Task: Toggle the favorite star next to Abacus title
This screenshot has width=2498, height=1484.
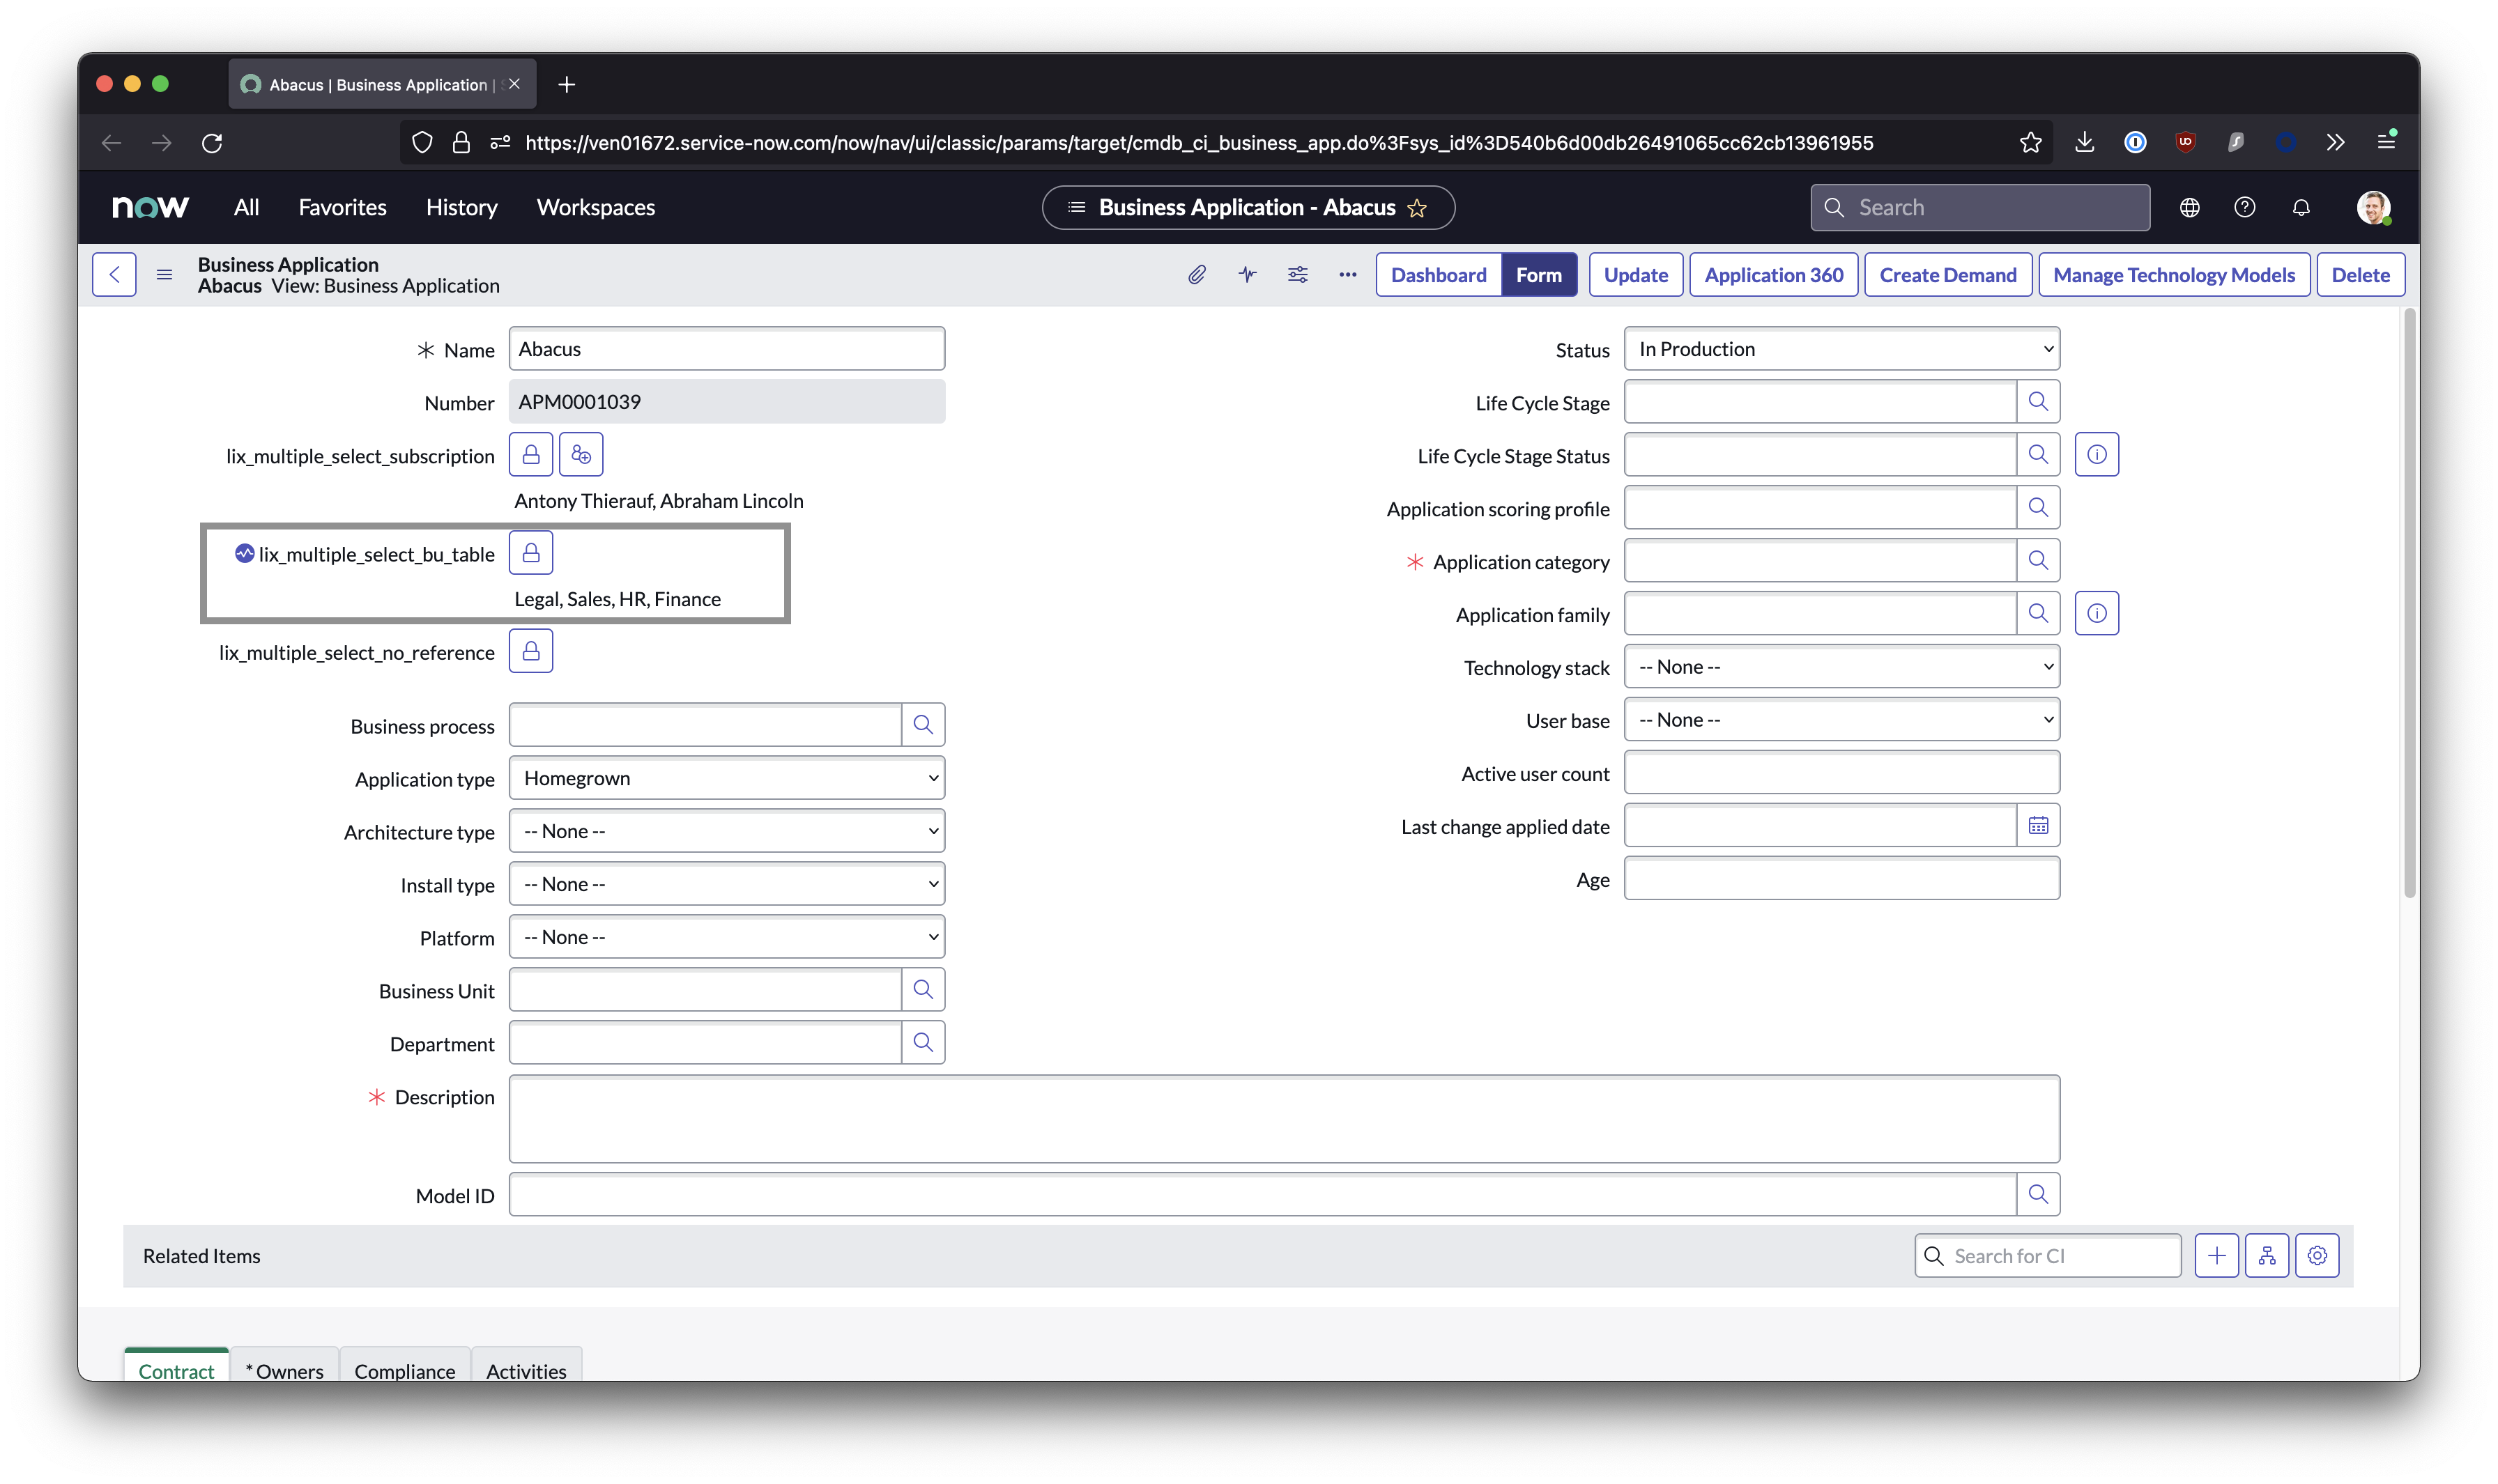Action: (1416, 208)
